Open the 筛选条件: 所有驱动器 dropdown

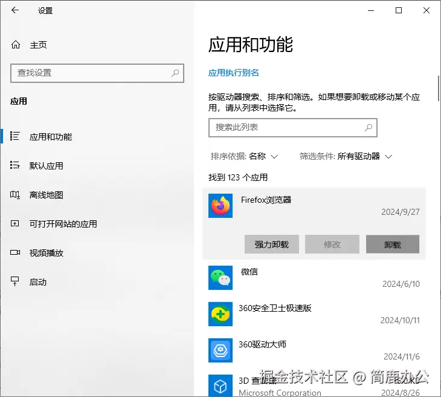pyautogui.click(x=346, y=156)
